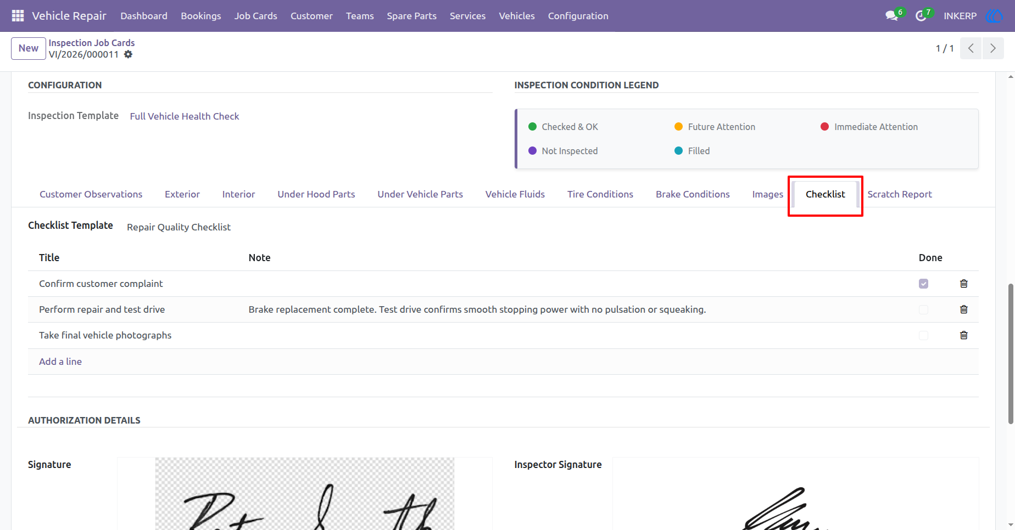Switch to the Images tab
This screenshot has height=530, width=1015.
pyautogui.click(x=768, y=194)
